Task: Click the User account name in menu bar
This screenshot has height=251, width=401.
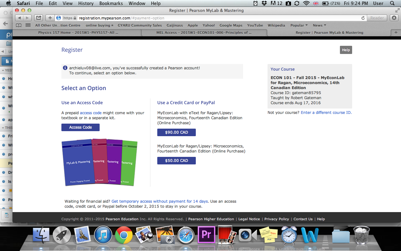Action: point(378,3)
